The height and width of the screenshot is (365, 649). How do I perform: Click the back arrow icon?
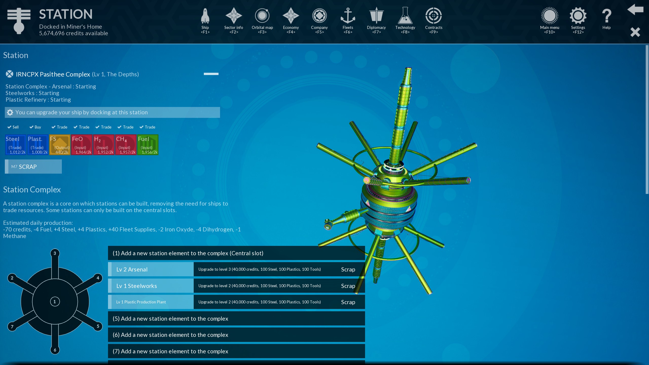tap(635, 10)
